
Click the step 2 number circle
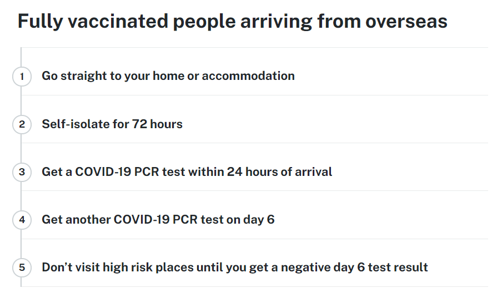[22, 124]
